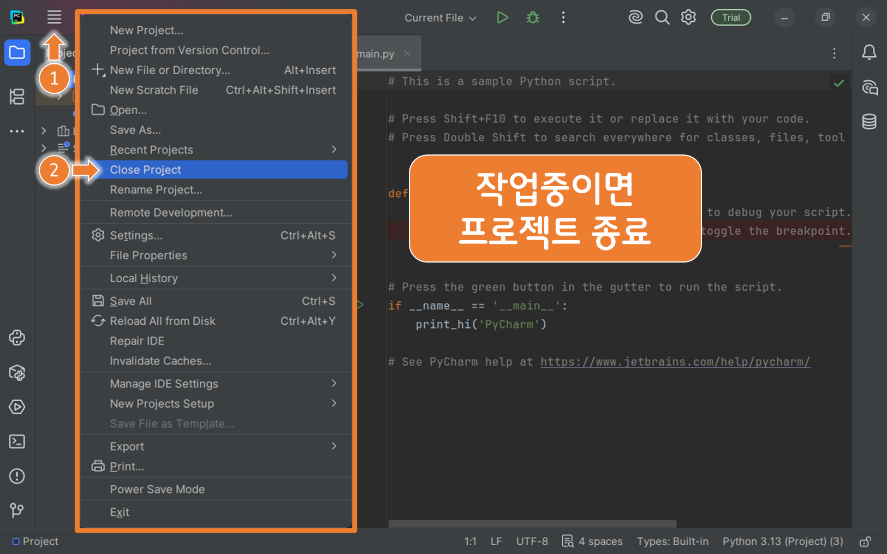Open Search Everywhere magnifier
This screenshot has height=554, width=887.
662,17
